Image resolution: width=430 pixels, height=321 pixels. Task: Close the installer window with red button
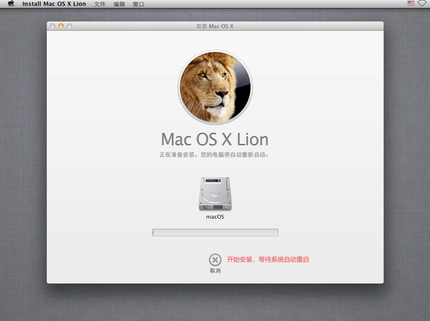[x=53, y=26]
